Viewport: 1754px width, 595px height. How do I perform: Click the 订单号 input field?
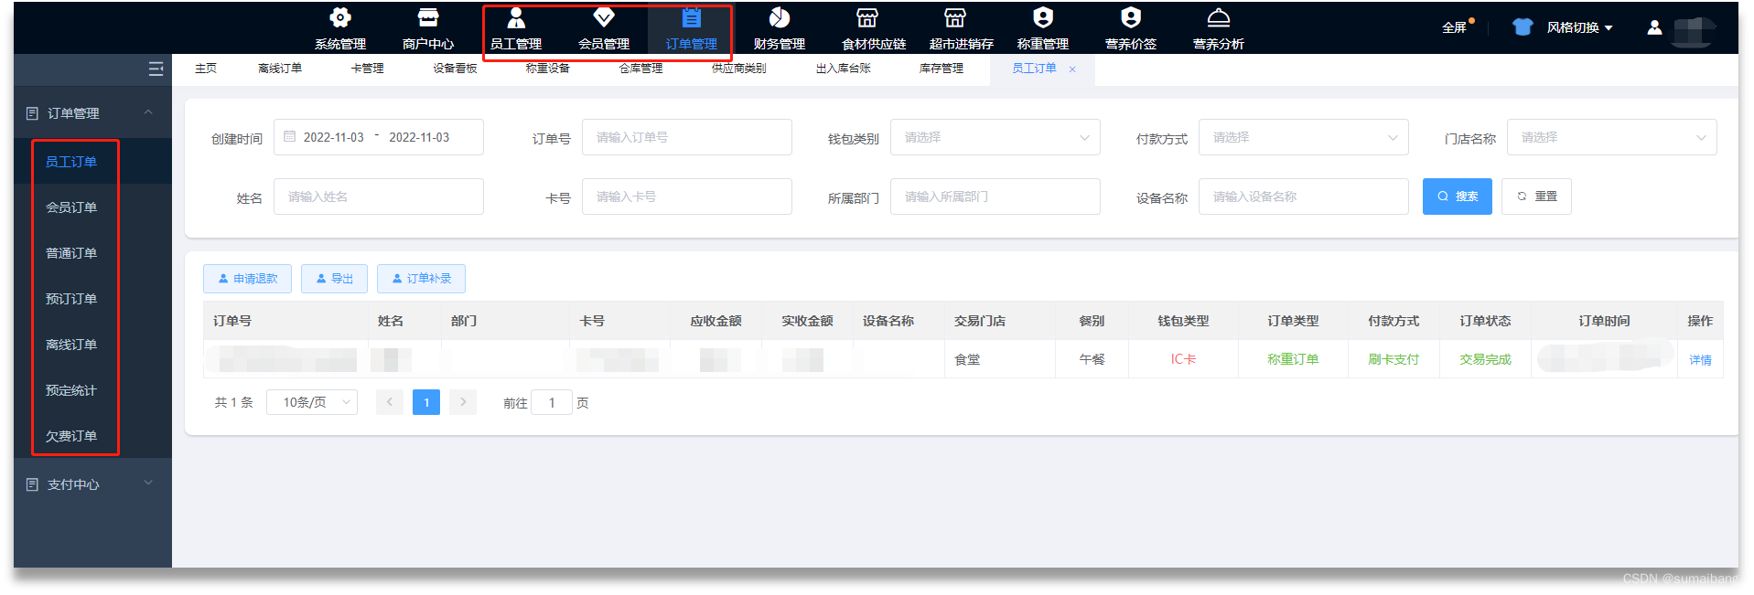(687, 137)
